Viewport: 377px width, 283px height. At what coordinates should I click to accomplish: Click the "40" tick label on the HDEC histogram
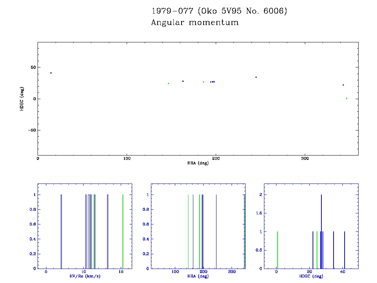click(343, 272)
